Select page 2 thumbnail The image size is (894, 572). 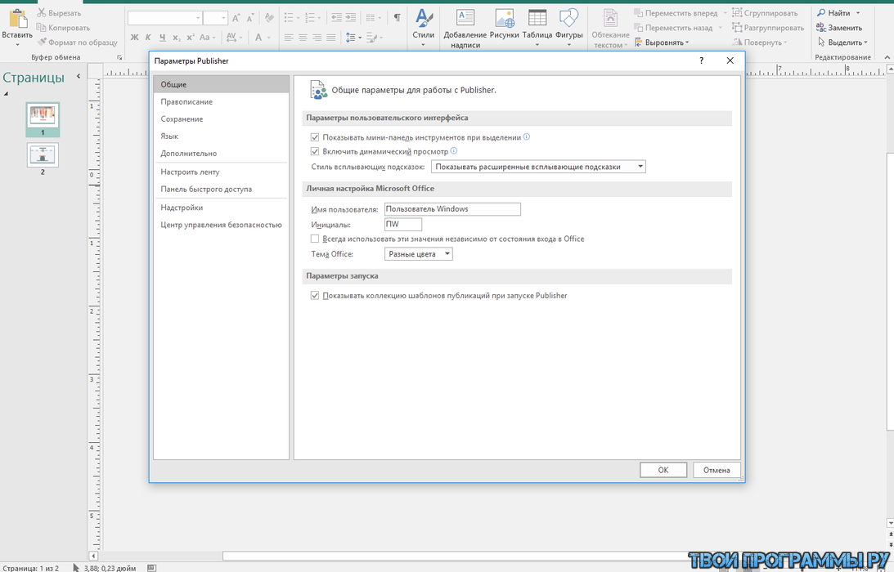(x=43, y=155)
